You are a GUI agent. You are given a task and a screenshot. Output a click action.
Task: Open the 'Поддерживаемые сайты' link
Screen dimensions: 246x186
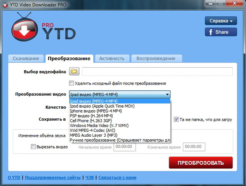click(53, 178)
